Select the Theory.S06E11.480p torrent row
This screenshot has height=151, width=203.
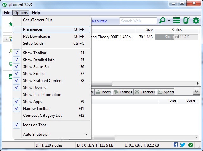144,37
